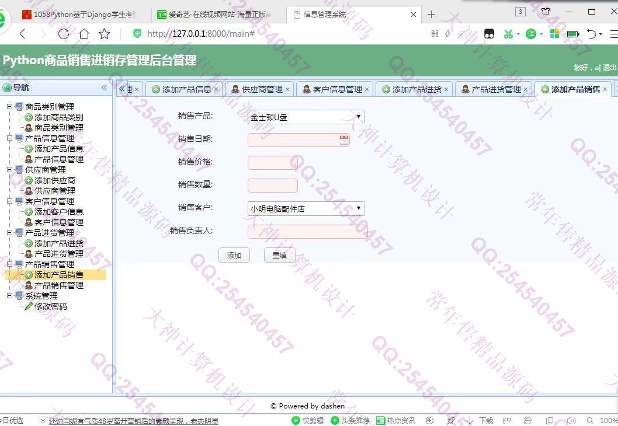The height and width of the screenshot is (426, 618).
Task: Collapse the 导航 navigation panel
Action: coord(104,88)
